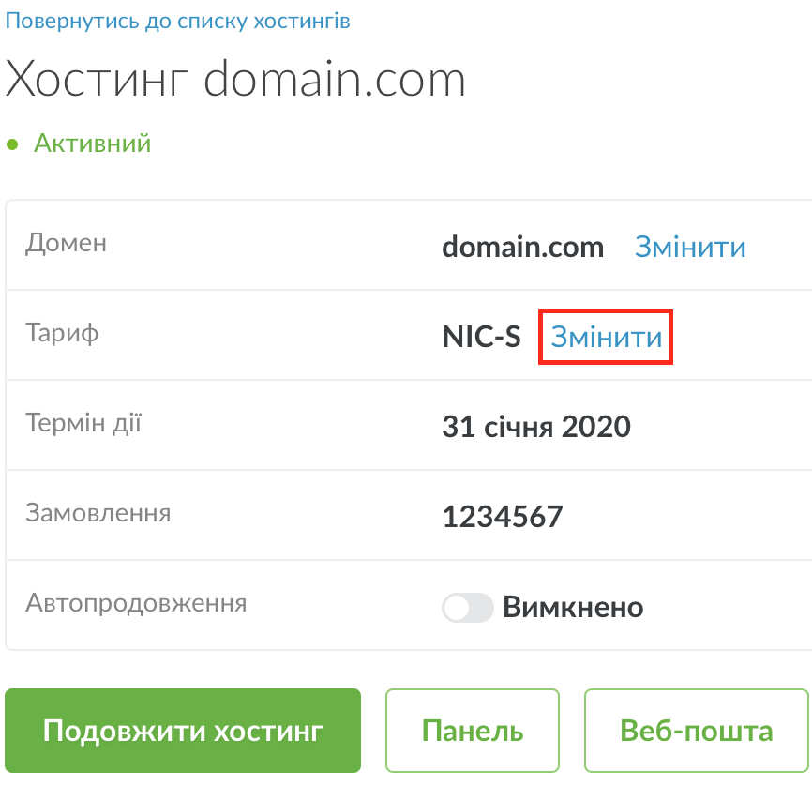Click the 'Повернутись до списку хостингів' link
This screenshot has height=786, width=812.
[x=178, y=21]
